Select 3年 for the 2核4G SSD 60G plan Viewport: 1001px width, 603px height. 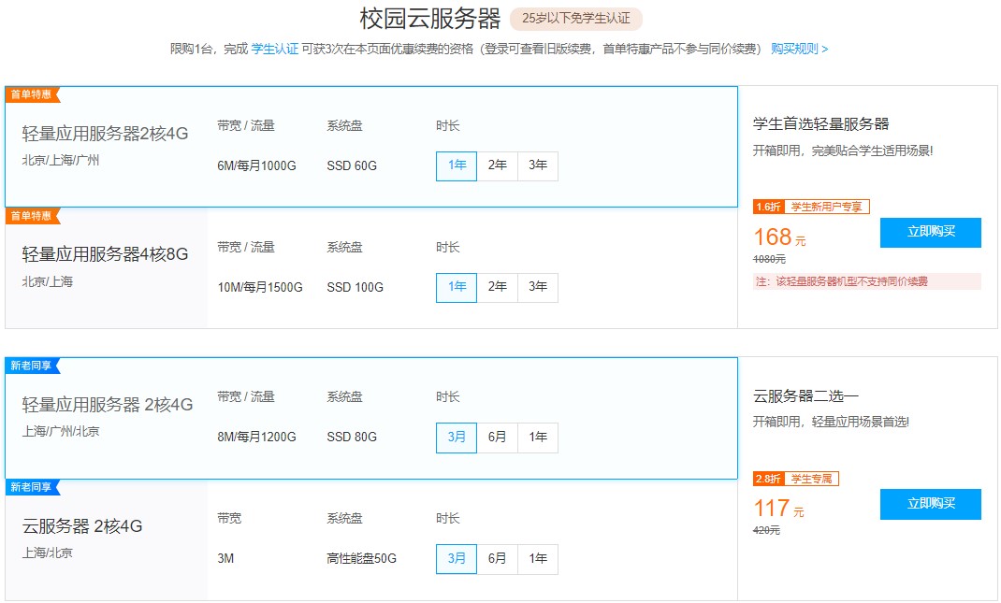click(538, 165)
